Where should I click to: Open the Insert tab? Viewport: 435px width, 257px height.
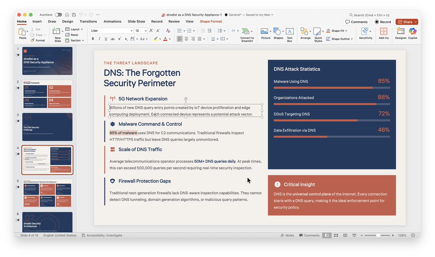coord(37,21)
